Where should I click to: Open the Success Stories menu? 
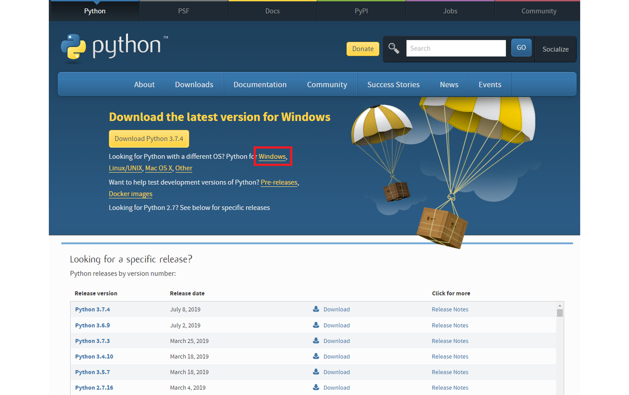tap(394, 84)
